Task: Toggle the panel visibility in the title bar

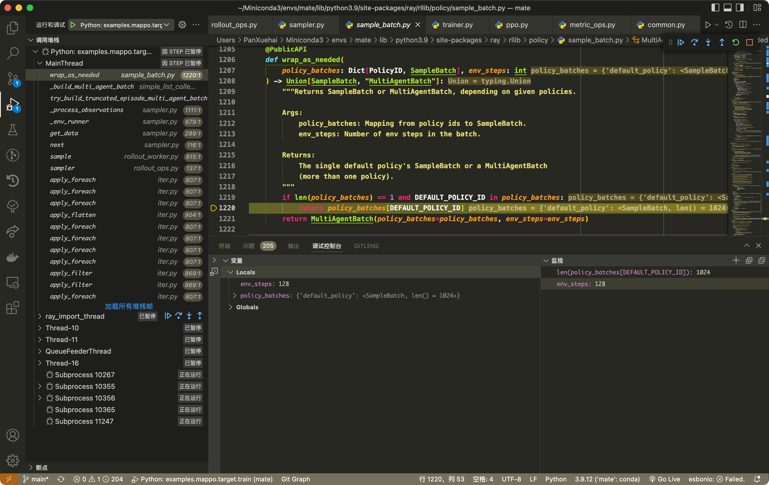Action: [728, 7]
